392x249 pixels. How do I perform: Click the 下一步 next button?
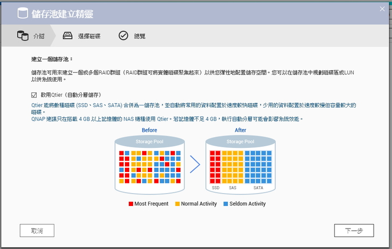(354, 231)
